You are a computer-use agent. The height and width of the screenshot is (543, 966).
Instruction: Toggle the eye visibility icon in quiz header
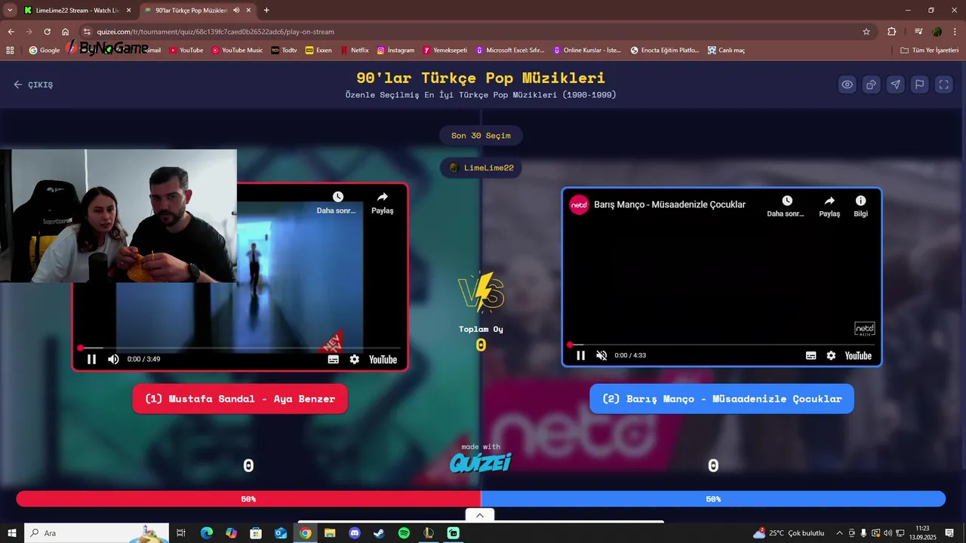[848, 84]
